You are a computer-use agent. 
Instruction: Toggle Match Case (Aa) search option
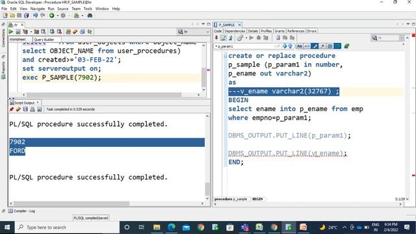(299, 46)
